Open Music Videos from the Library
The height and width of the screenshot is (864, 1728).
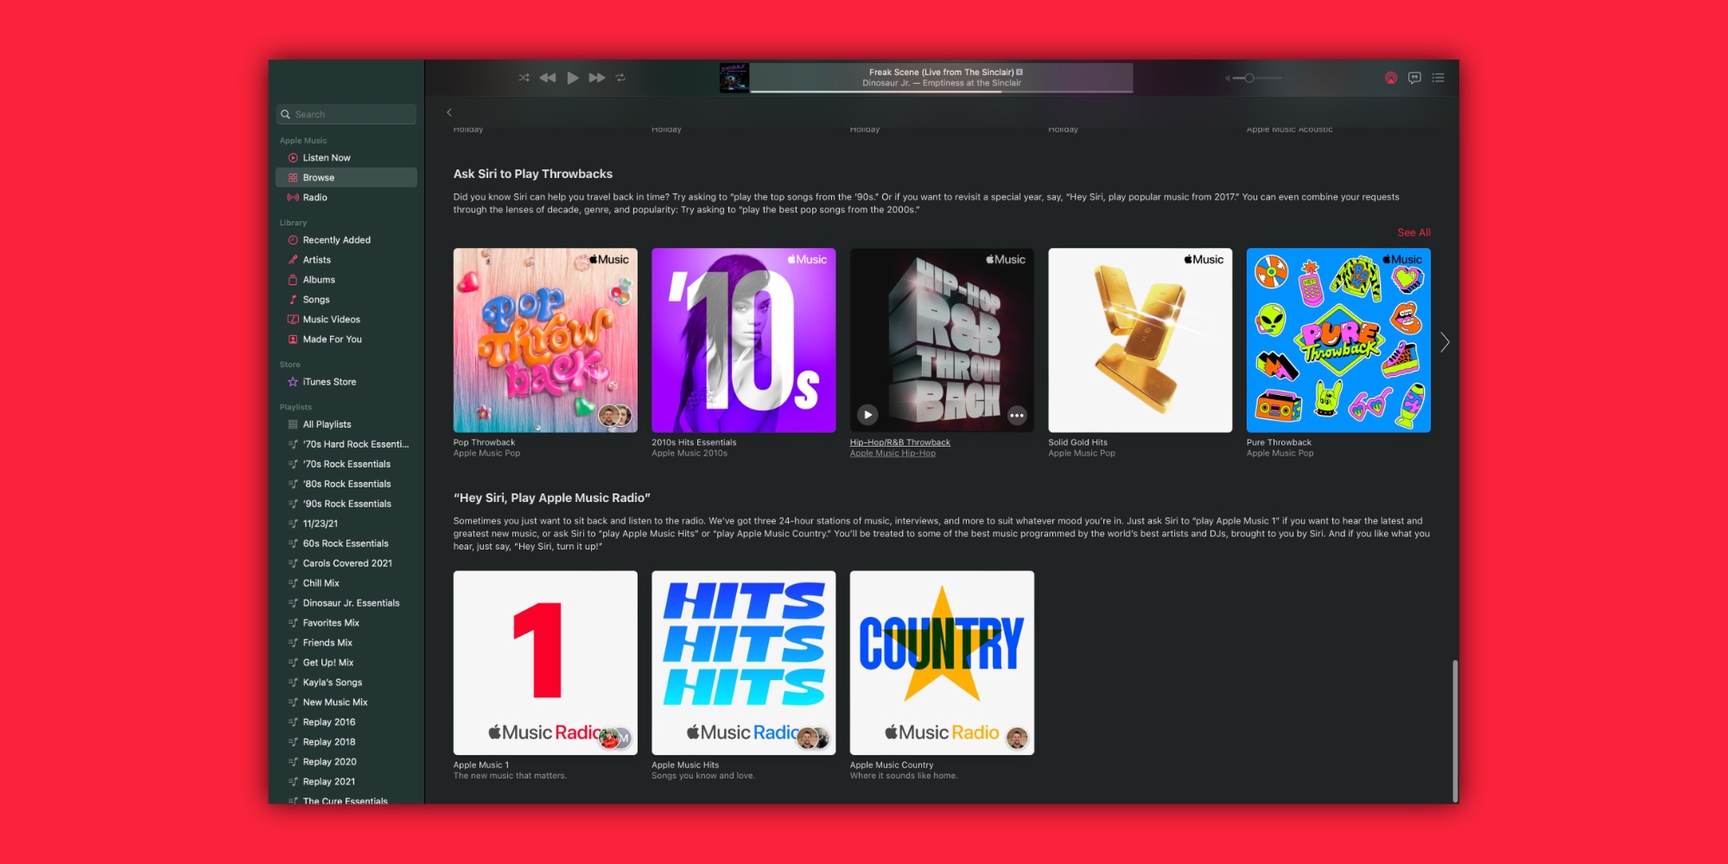tap(331, 319)
